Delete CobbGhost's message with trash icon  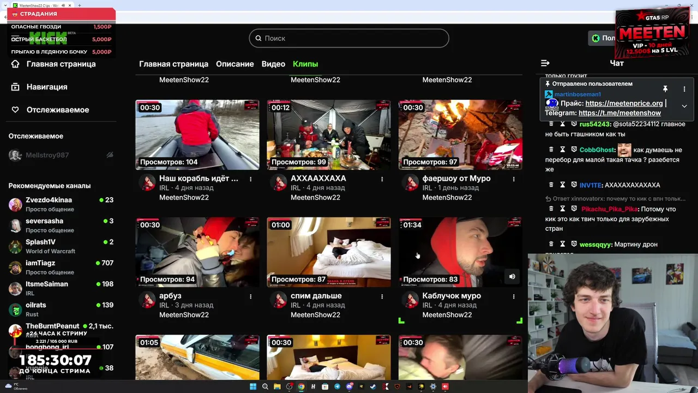click(551, 150)
